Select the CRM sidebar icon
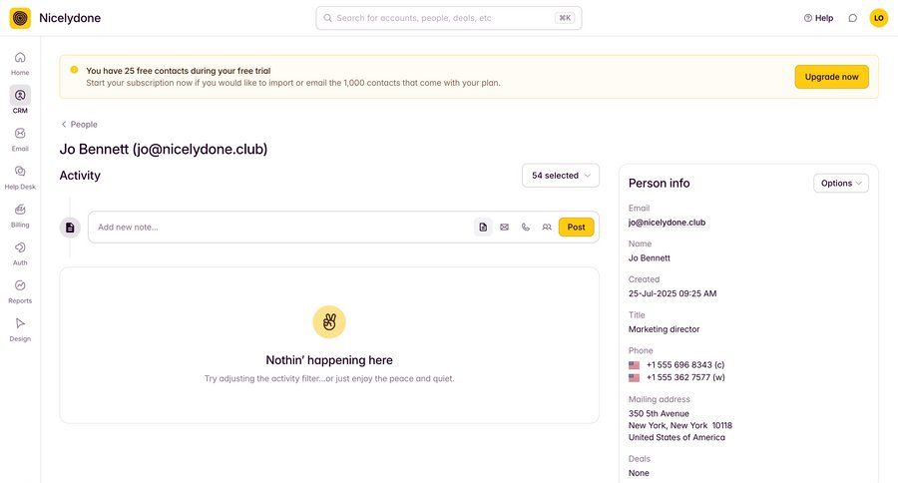Screen dimensions: 898x483 [20, 100]
